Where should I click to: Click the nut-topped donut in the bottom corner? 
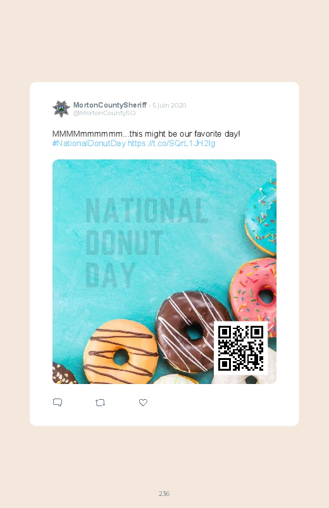pos(64,373)
